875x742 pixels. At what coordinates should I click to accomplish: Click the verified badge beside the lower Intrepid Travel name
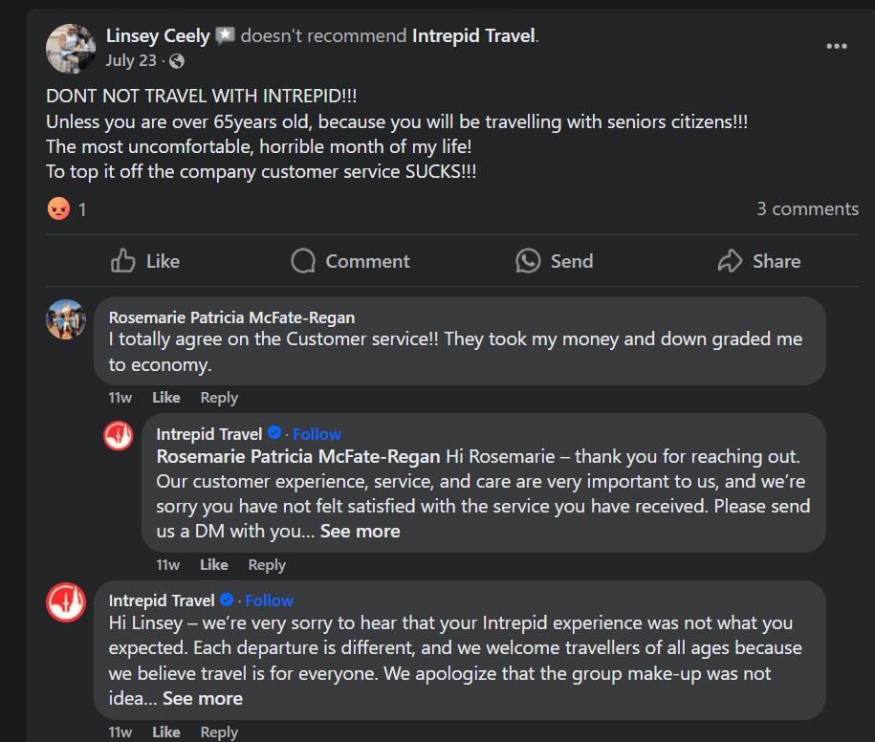pos(228,600)
